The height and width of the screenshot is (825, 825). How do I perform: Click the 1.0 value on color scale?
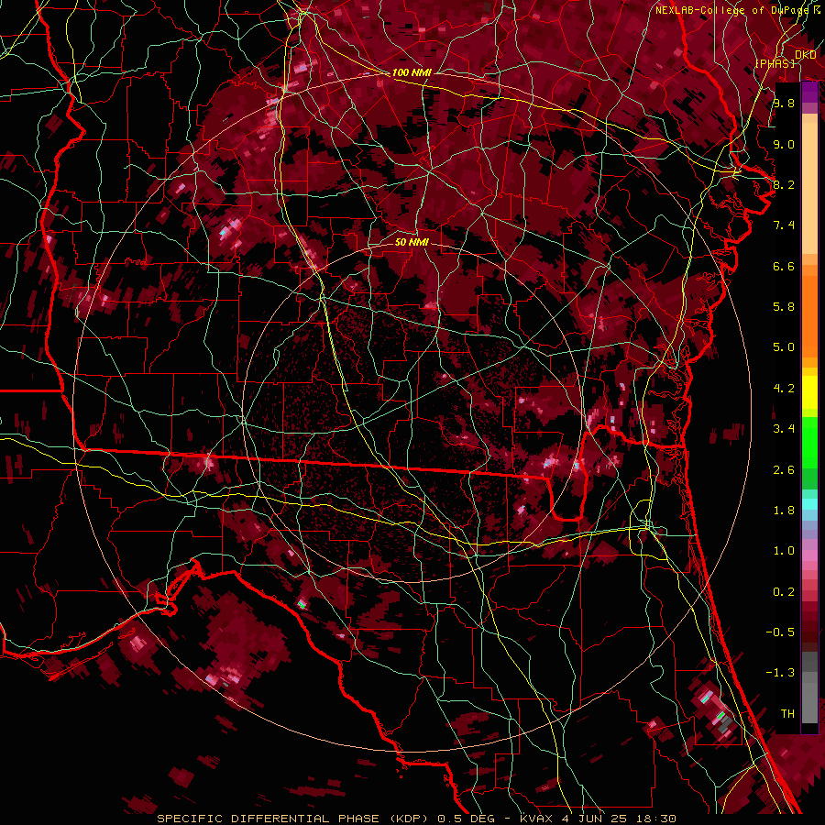tap(784, 551)
